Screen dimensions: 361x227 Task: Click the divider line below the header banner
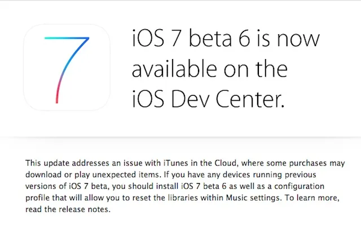(180, 137)
